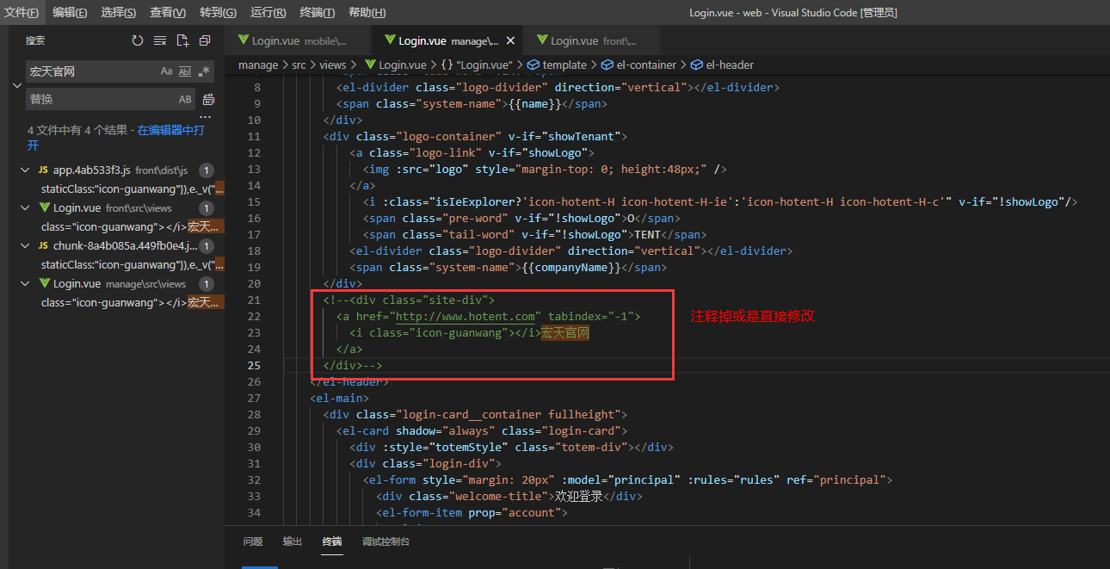Open a new search editor

[x=182, y=40]
